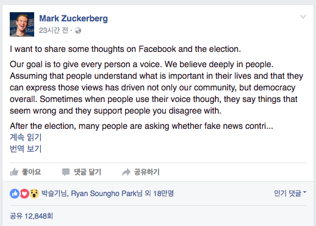316x226 pixels.
Task: Open Mark Zuckerberg's profile name link
Action: tap(73, 18)
